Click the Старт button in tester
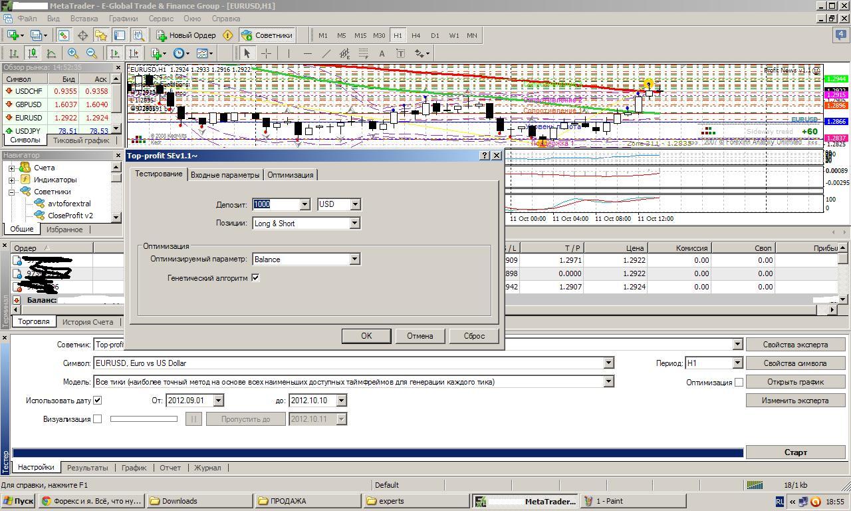Viewport: 851px width, 511px height. pos(795,452)
